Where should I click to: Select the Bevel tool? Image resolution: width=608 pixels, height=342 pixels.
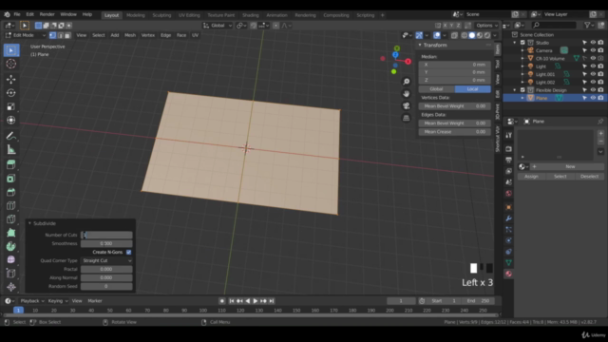click(10, 192)
